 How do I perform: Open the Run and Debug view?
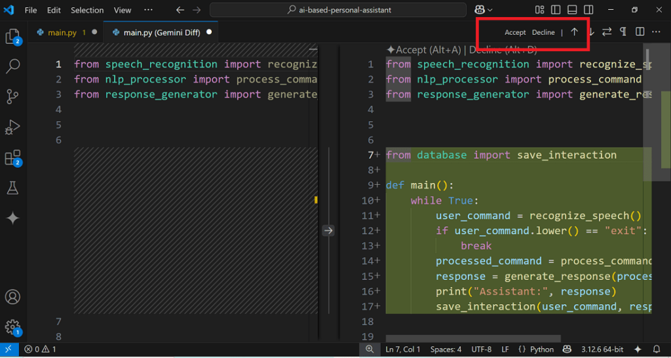(12, 127)
